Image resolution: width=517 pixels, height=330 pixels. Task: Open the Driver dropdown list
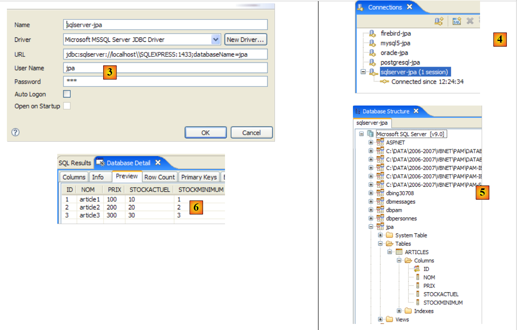tap(216, 39)
